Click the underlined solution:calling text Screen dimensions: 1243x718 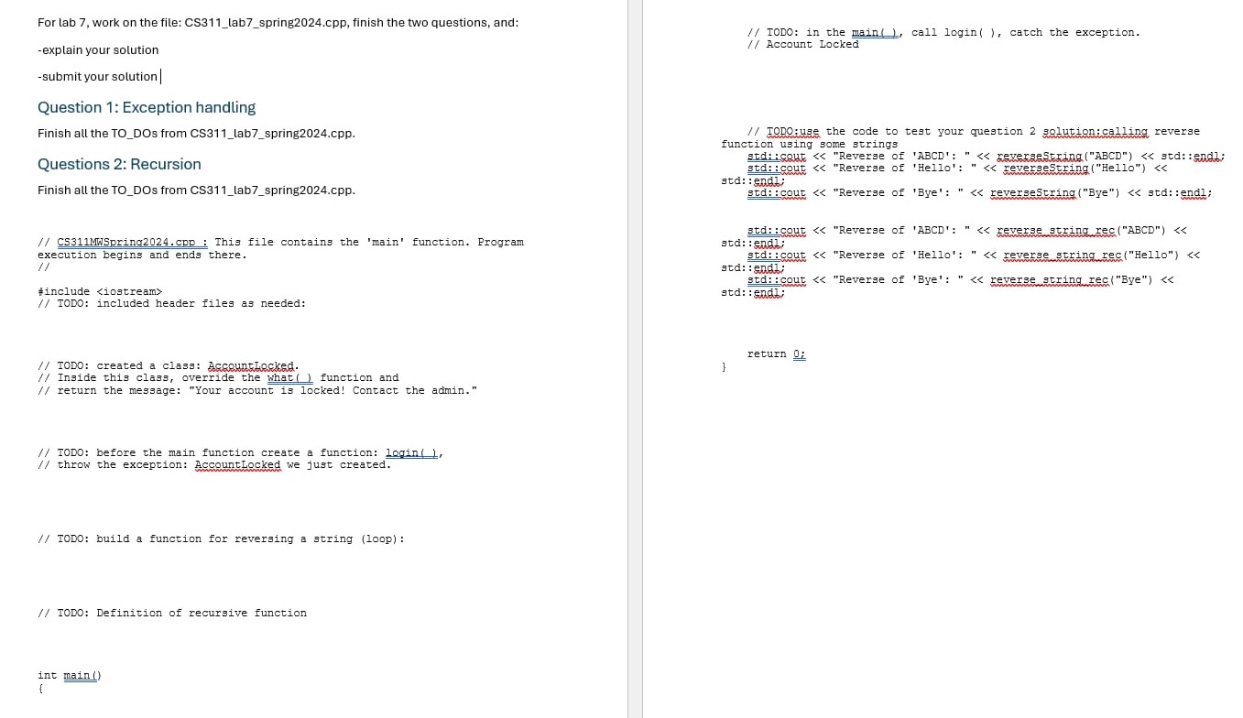1095,131
